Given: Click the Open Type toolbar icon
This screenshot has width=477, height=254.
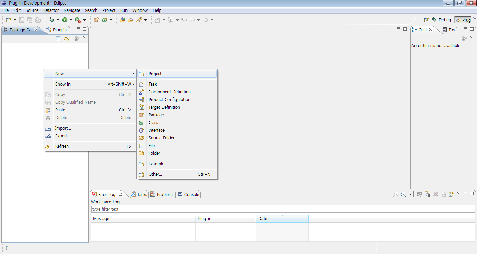Looking at the screenshot, I should [122, 20].
